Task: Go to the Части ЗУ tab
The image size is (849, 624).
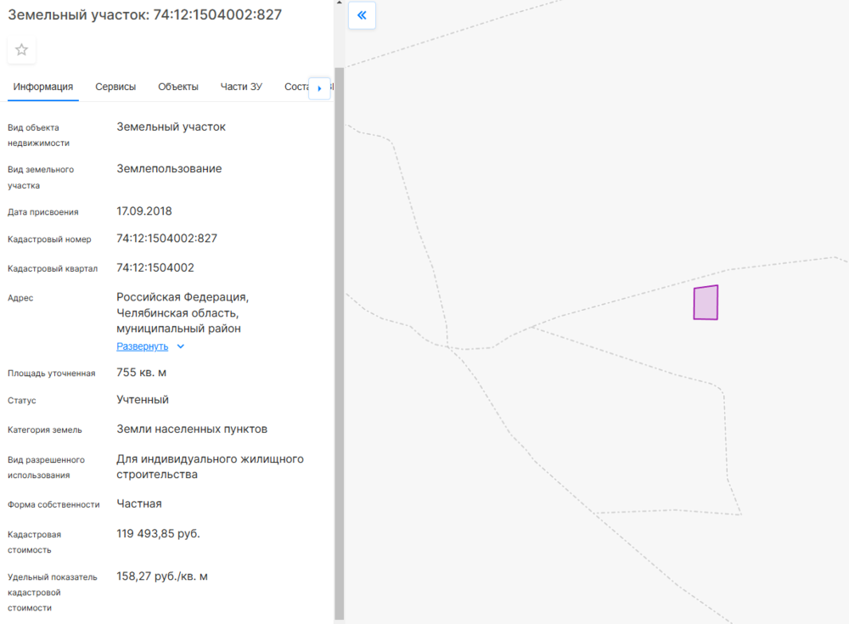Action: [241, 87]
